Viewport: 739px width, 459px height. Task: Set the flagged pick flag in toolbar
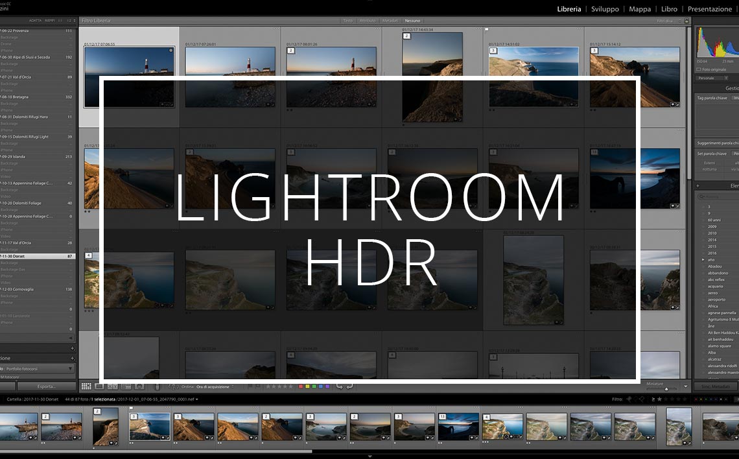point(250,386)
